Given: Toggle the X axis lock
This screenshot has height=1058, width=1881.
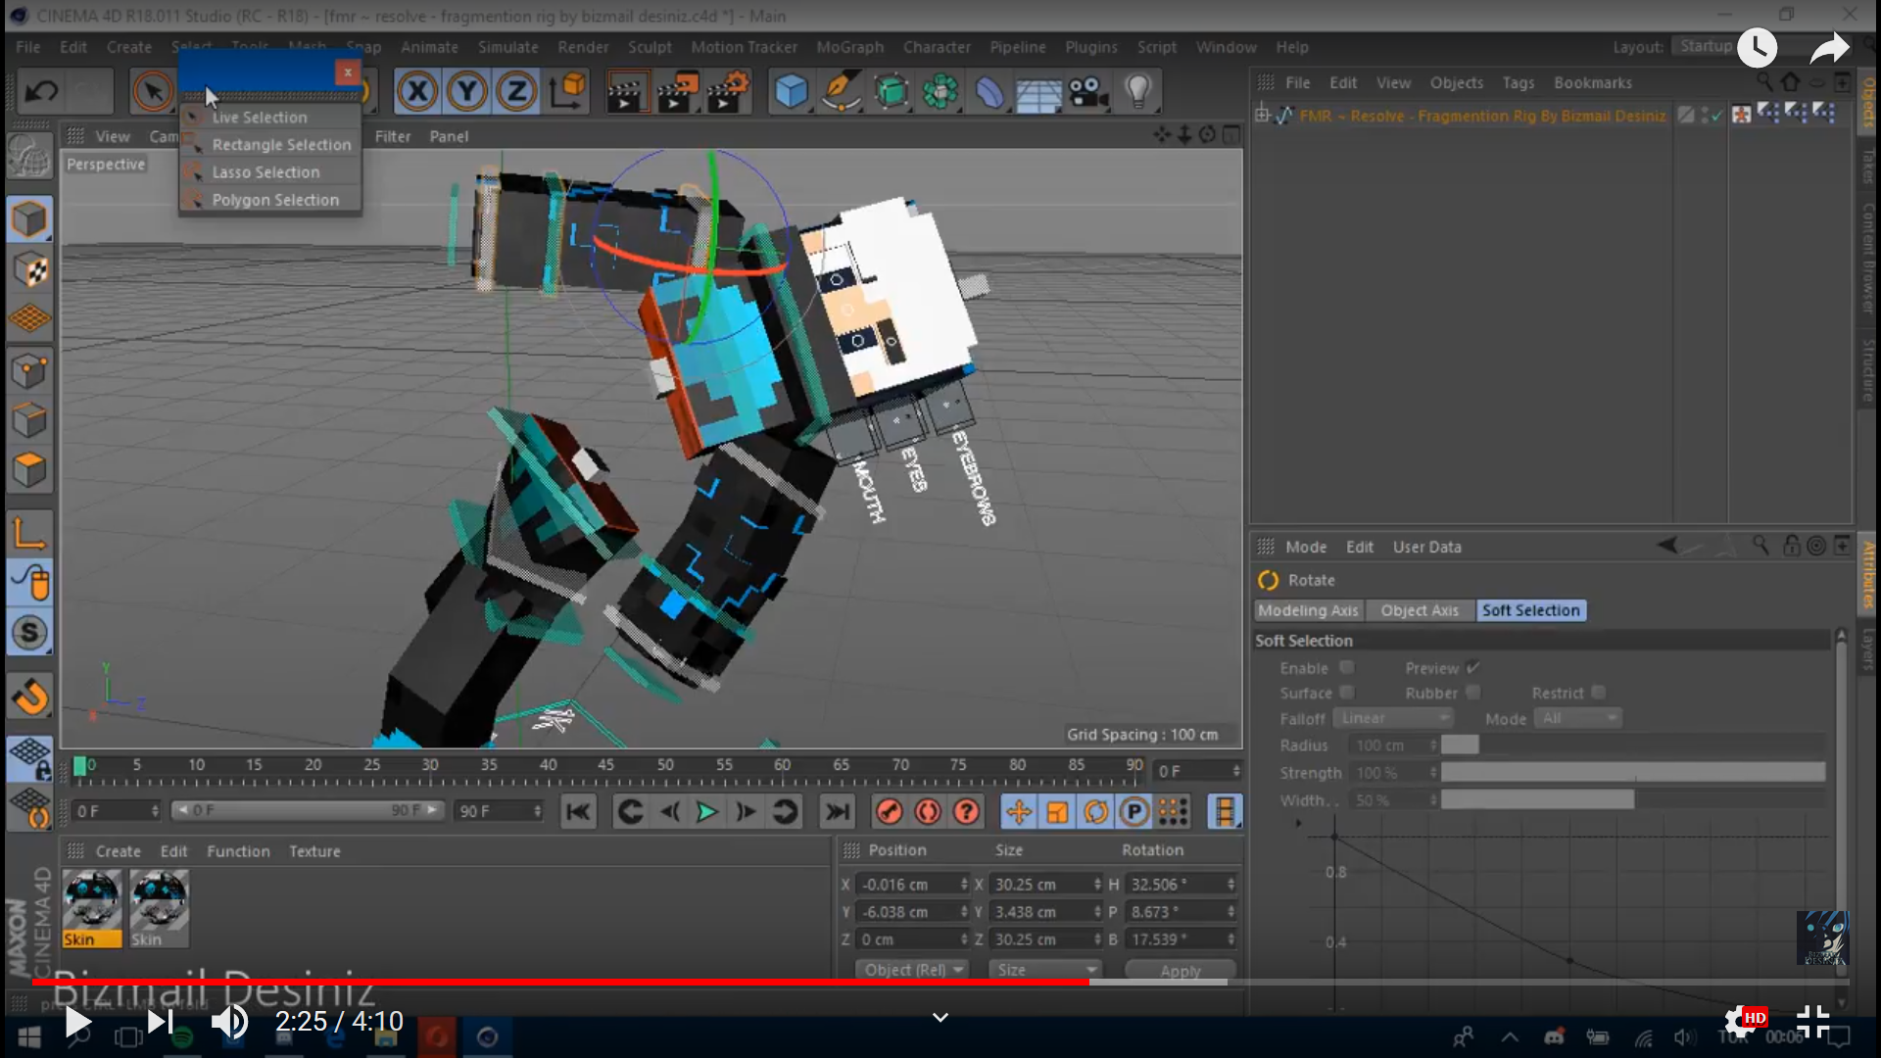Looking at the screenshot, I should 418,91.
